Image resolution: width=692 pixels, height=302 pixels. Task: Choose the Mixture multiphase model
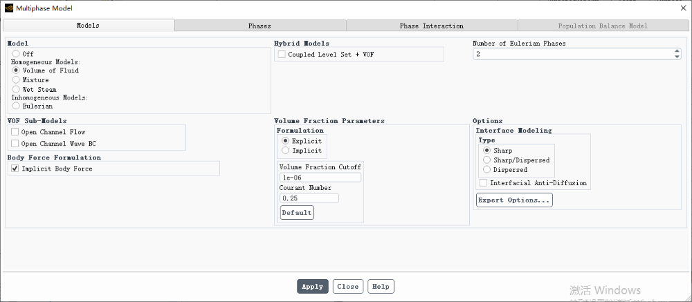[x=16, y=80]
